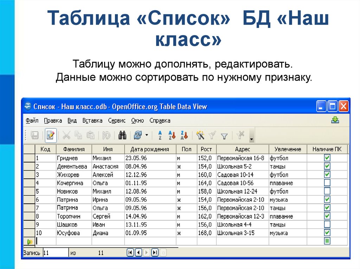Uncheck Наличие ПК for Гриднев row
Screen dimensions: 360x269
pyautogui.click(x=327, y=157)
